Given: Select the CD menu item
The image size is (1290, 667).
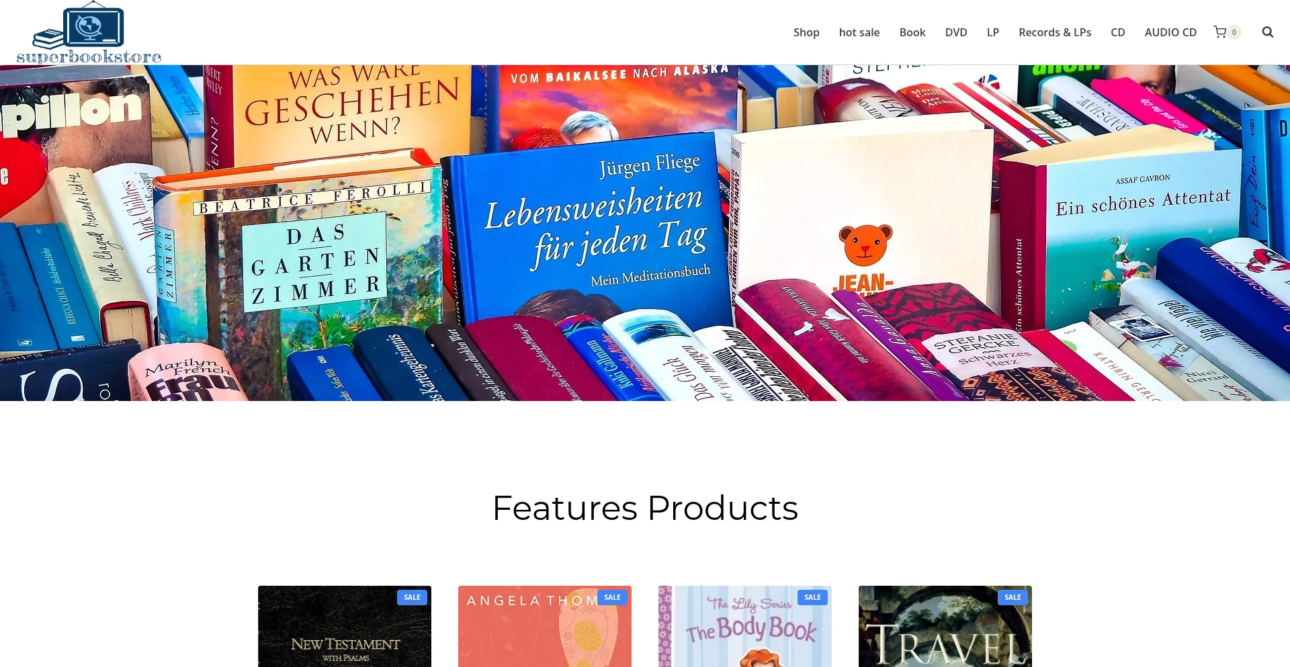Looking at the screenshot, I should tap(1118, 32).
